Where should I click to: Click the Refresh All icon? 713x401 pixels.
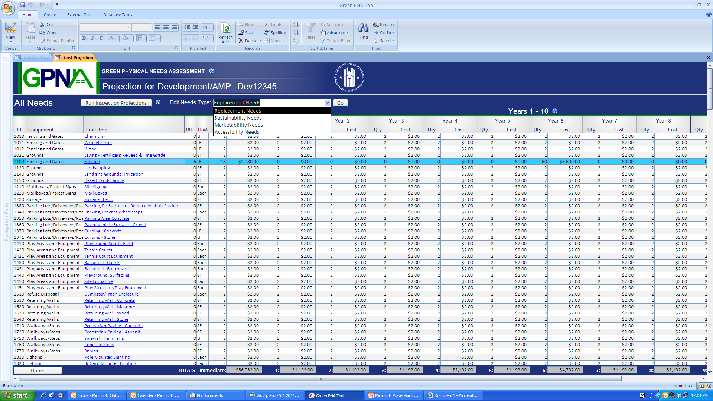point(225,28)
